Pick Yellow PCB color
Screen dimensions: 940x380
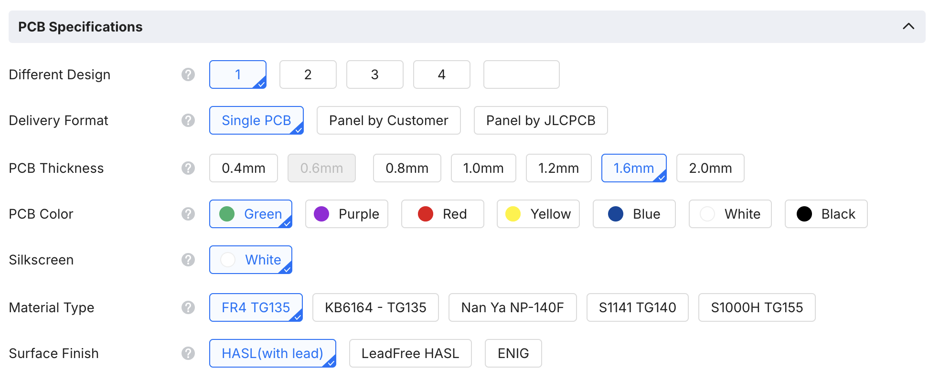[538, 214]
